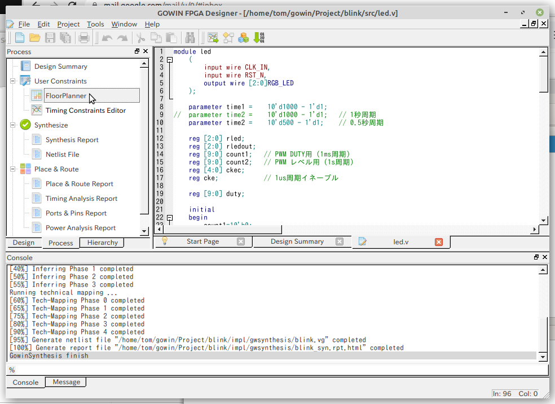Click the Netlist File document icon
The width and height of the screenshot is (555, 404).
37,155
